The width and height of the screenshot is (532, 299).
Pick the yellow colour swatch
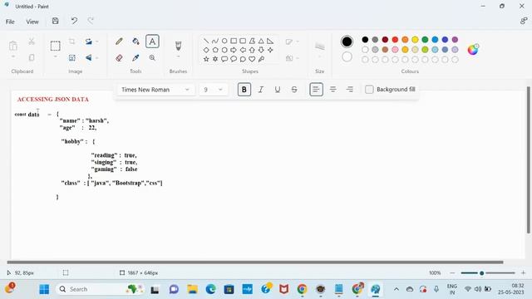415,40
